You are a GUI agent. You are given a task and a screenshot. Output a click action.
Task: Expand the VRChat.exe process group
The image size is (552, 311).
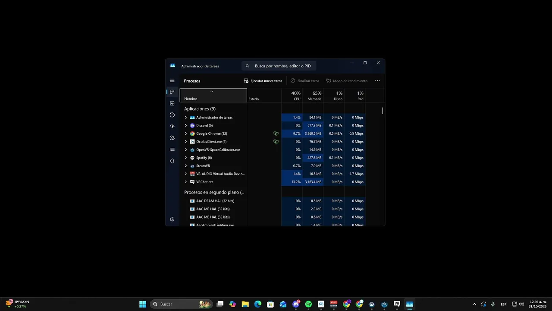pos(186,182)
